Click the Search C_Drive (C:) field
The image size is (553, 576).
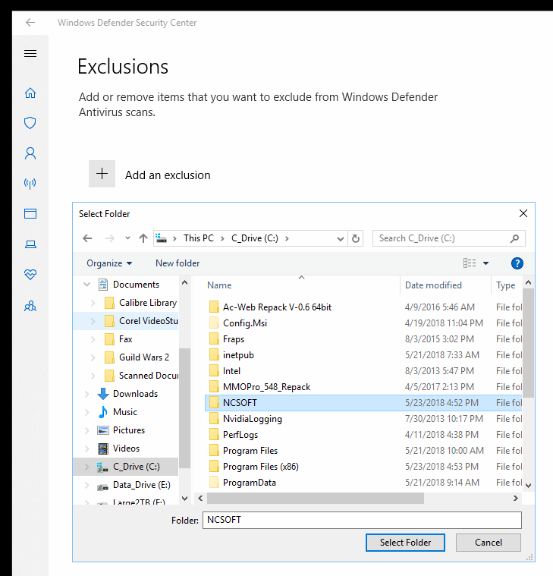click(x=442, y=238)
